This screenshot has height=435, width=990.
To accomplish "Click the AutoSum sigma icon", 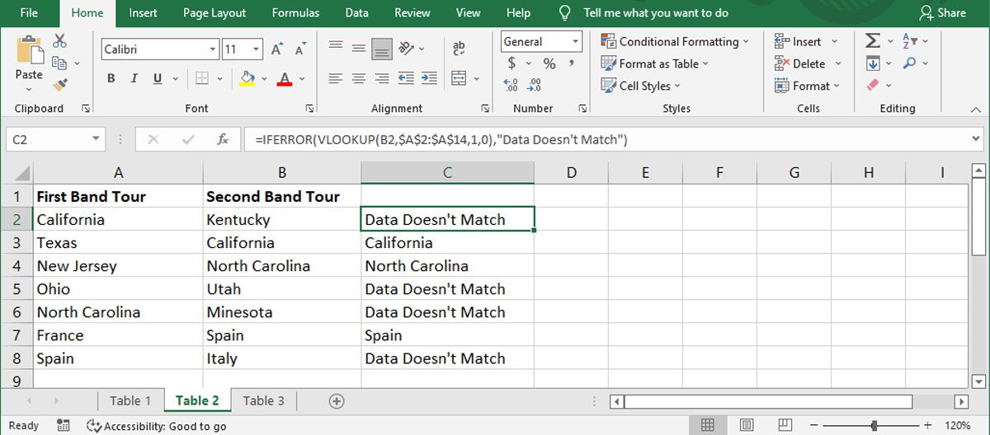I will 872,41.
